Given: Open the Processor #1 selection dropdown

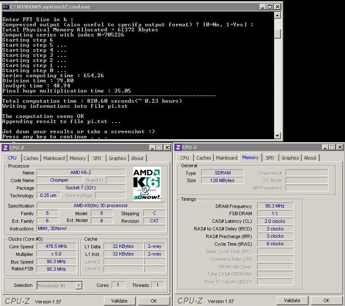Looking at the screenshot, I should [x=79, y=286].
